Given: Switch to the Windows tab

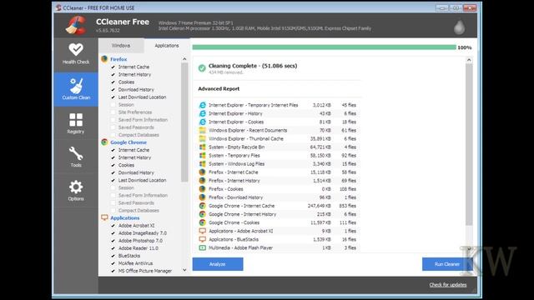Looking at the screenshot, I should tap(121, 46).
